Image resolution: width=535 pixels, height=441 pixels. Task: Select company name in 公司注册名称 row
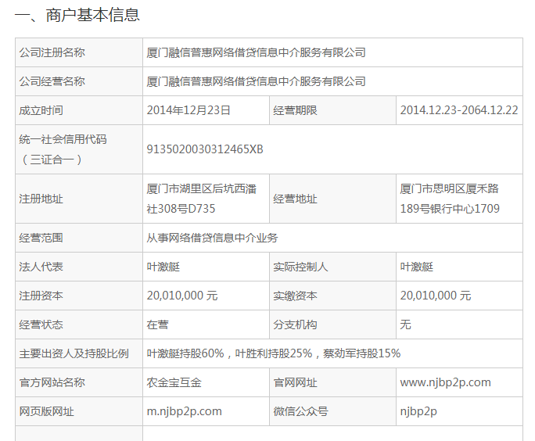(257, 52)
